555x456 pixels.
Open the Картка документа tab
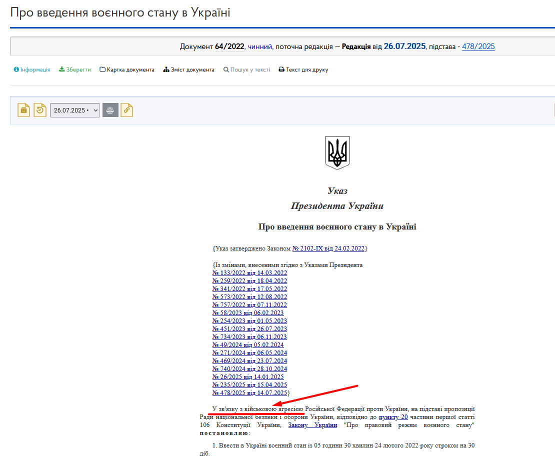[x=127, y=70]
